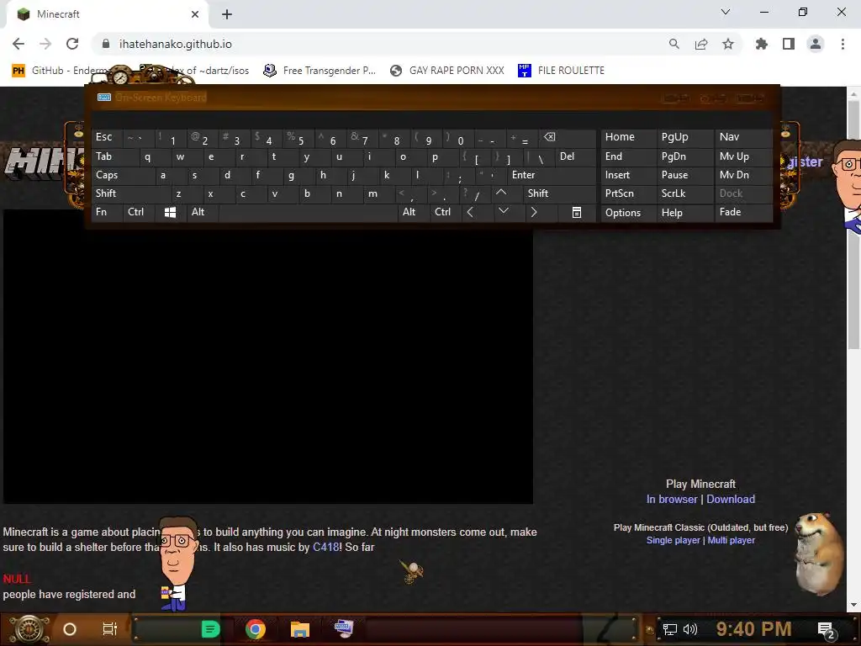Click the browser back arrow
The image size is (861, 646).
pyautogui.click(x=18, y=44)
